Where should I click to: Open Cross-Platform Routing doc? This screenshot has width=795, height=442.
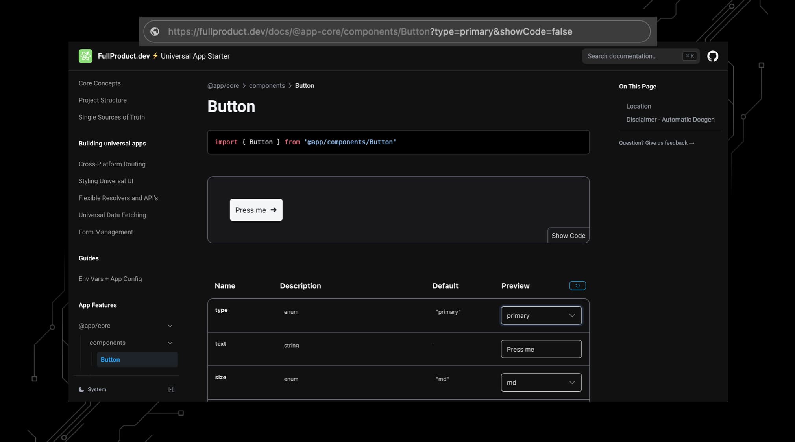[x=112, y=164]
